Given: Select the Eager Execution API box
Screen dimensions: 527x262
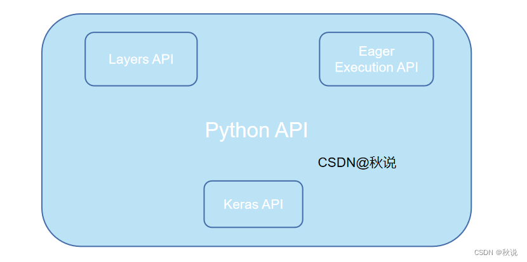Looking at the screenshot, I should 376,59.
